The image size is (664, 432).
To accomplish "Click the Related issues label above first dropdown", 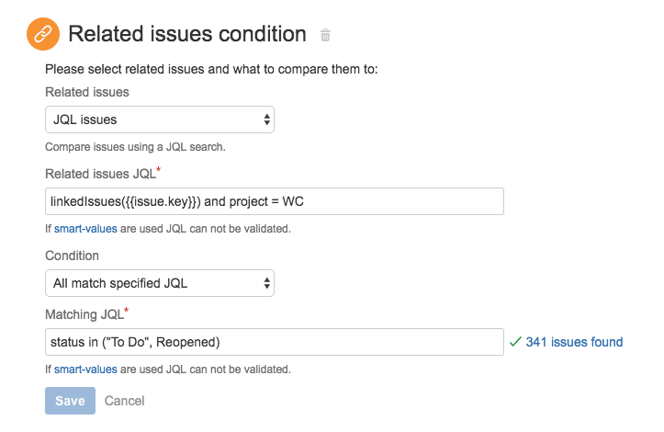I will pos(87,92).
